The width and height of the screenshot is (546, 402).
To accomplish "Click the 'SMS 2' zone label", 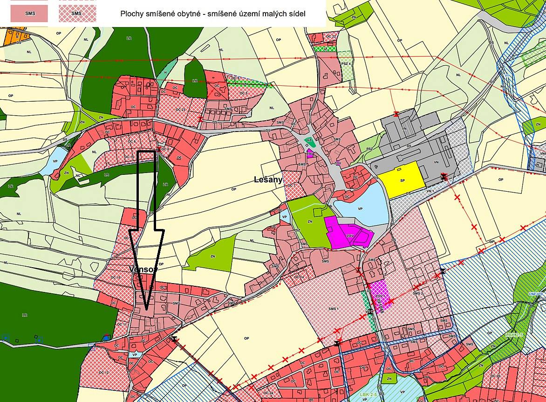I will click(418, 293).
